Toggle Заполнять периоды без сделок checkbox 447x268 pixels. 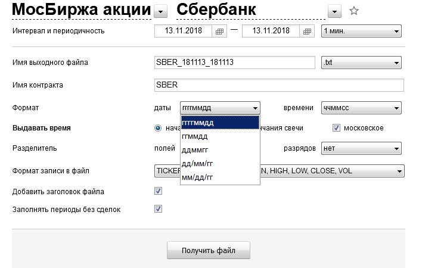click(x=158, y=209)
